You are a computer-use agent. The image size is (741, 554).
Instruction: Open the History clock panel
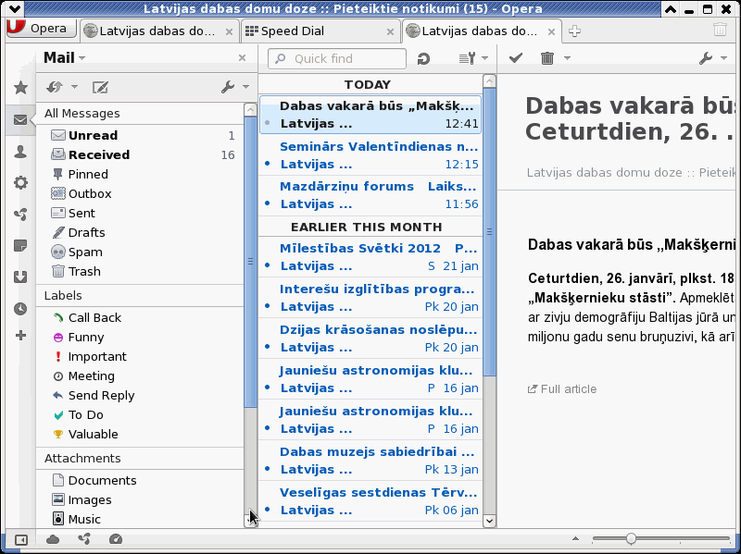coord(20,309)
